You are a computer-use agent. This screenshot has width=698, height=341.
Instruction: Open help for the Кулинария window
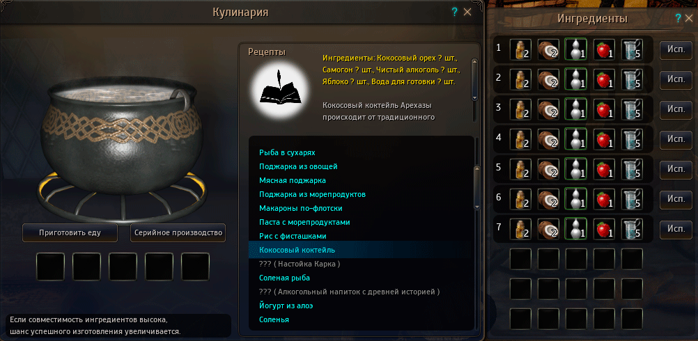[x=454, y=12]
